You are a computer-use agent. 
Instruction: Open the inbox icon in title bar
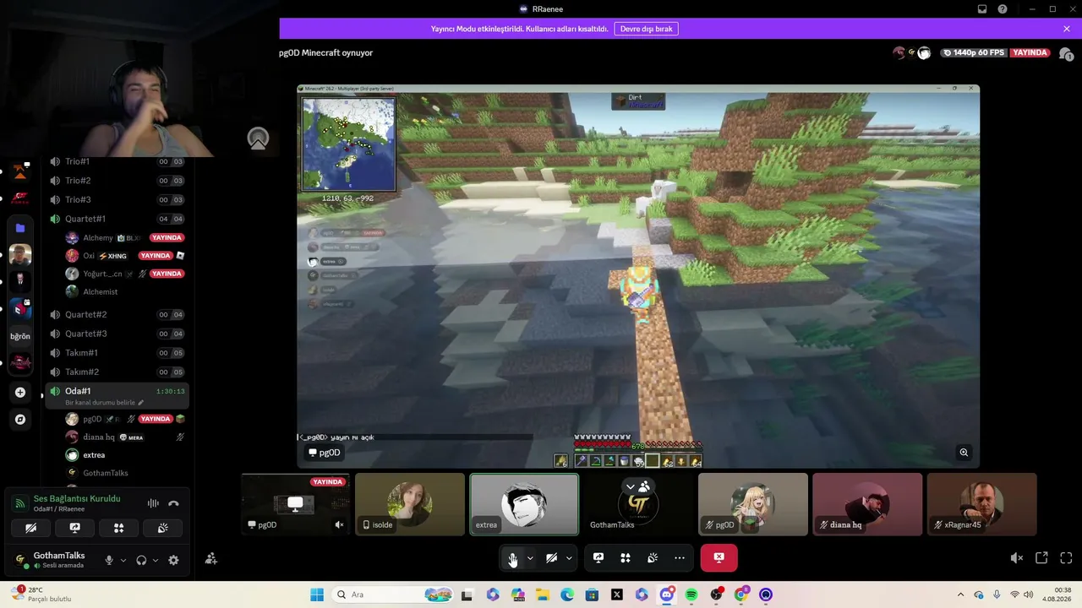(x=982, y=9)
